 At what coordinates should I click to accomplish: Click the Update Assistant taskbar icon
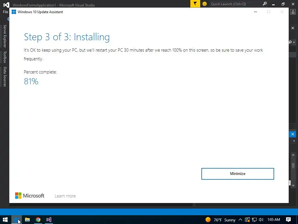pos(17,220)
